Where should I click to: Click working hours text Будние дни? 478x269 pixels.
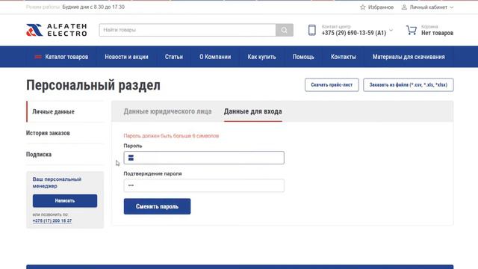pos(93,7)
